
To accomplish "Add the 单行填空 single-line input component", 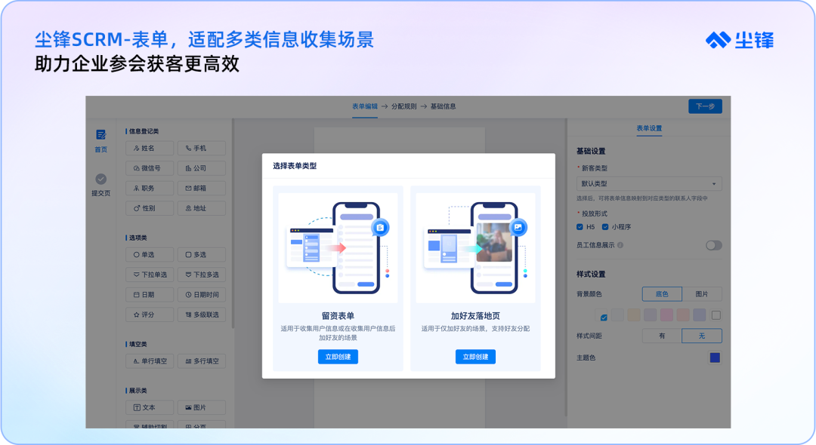I will click(x=150, y=361).
